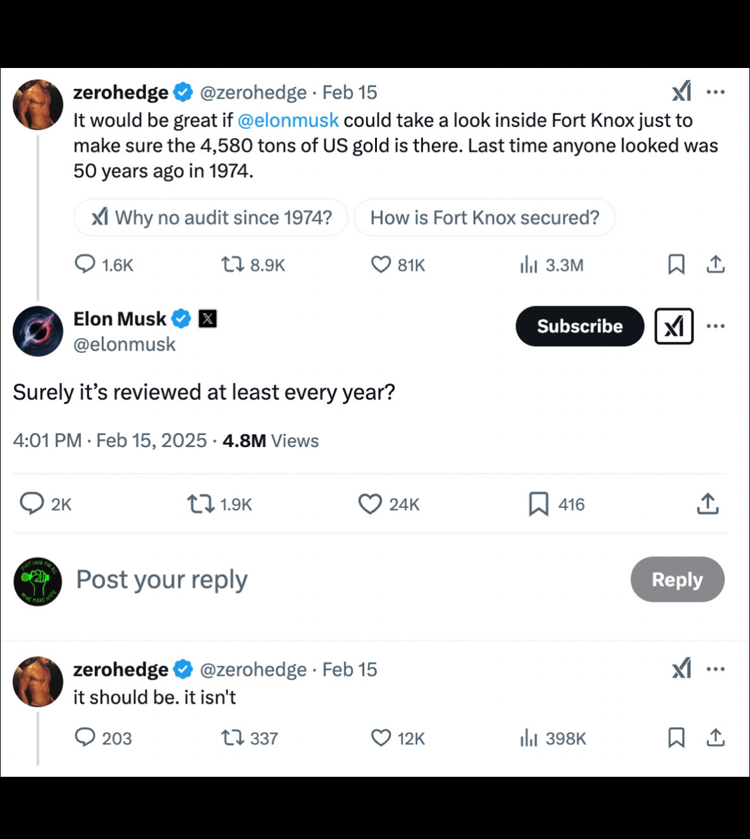Share Elon Musk's post via upload icon

click(708, 504)
